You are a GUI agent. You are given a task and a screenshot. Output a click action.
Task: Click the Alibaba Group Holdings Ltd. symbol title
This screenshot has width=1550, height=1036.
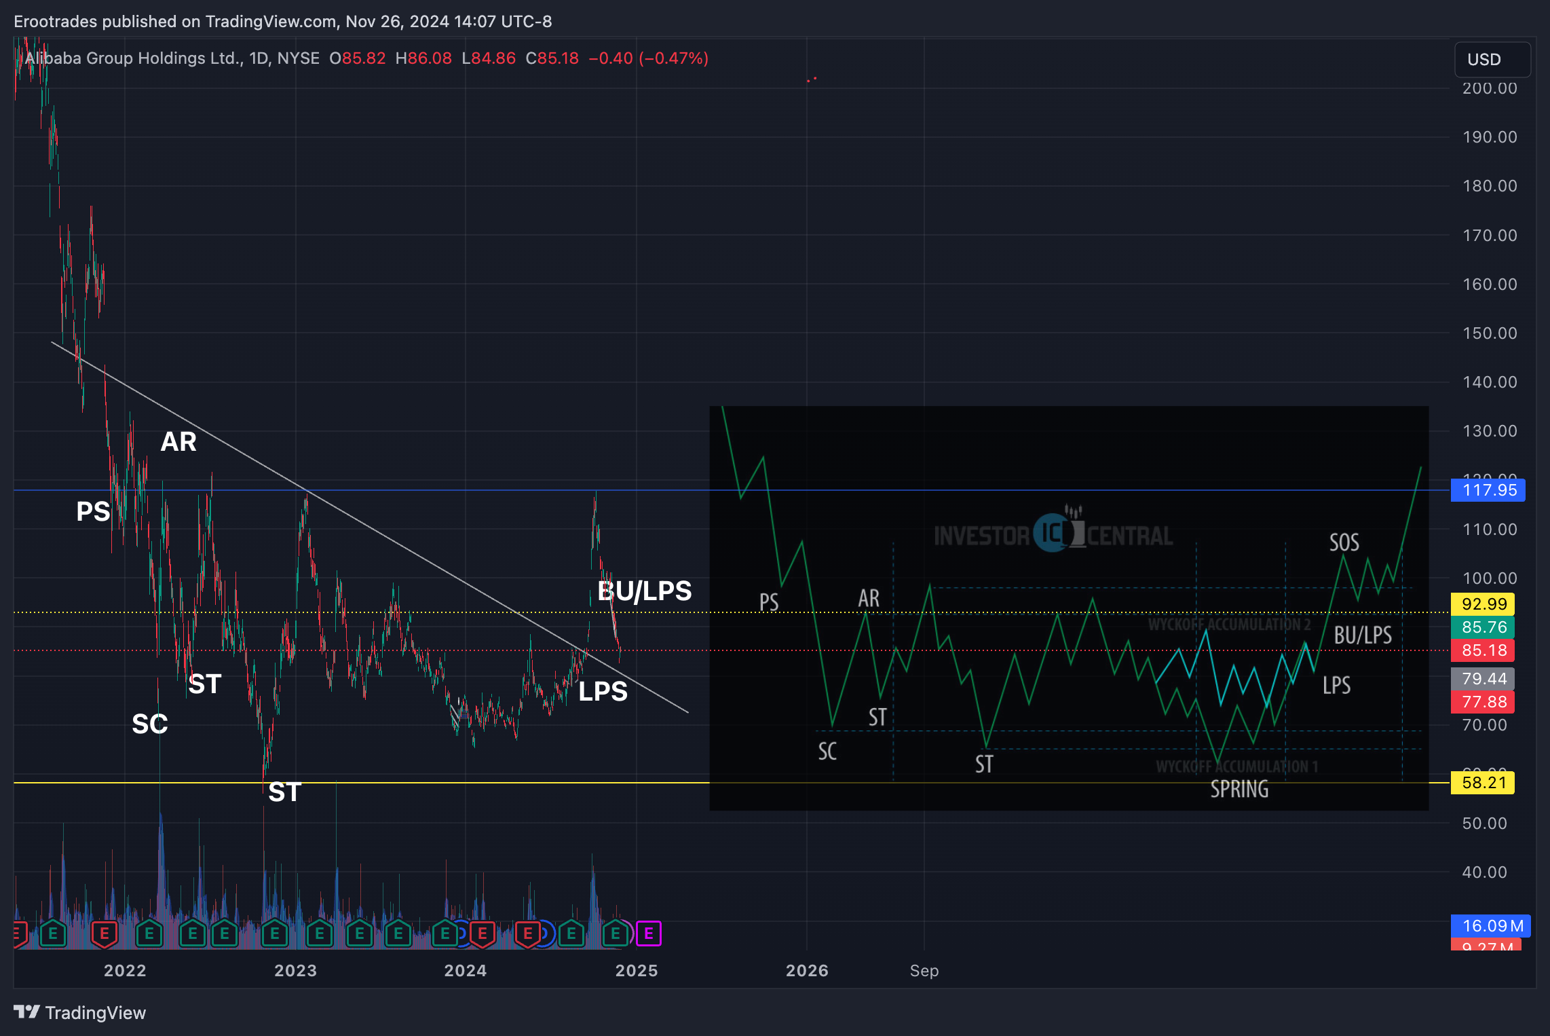click(x=133, y=58)
